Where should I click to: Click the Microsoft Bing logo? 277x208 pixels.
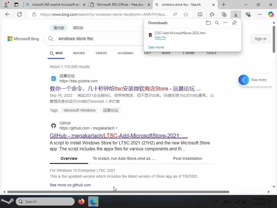click(23, 39)
